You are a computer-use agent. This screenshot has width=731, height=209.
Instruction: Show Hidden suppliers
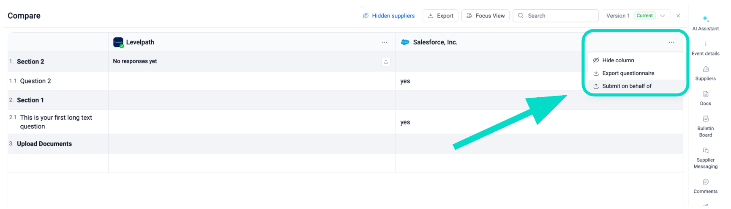[x=388, y=16]
